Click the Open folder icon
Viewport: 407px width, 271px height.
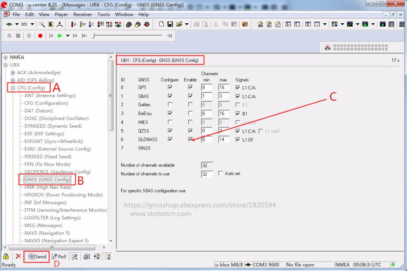[179, 24]
